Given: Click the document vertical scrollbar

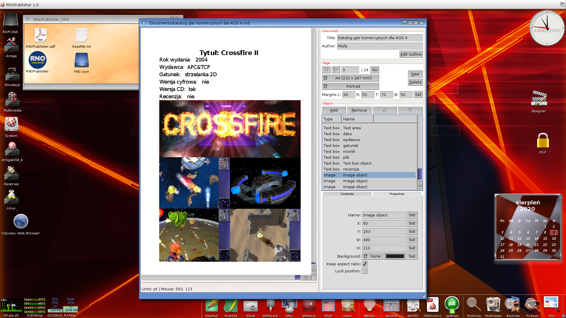Looking at the screenshot, I should tap(314, 146).
